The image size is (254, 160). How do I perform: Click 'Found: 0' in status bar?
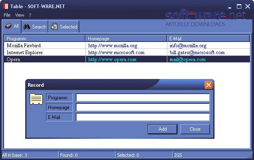pos(69,155)
